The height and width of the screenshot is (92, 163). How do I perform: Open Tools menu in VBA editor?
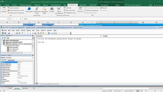coord(38,30)
